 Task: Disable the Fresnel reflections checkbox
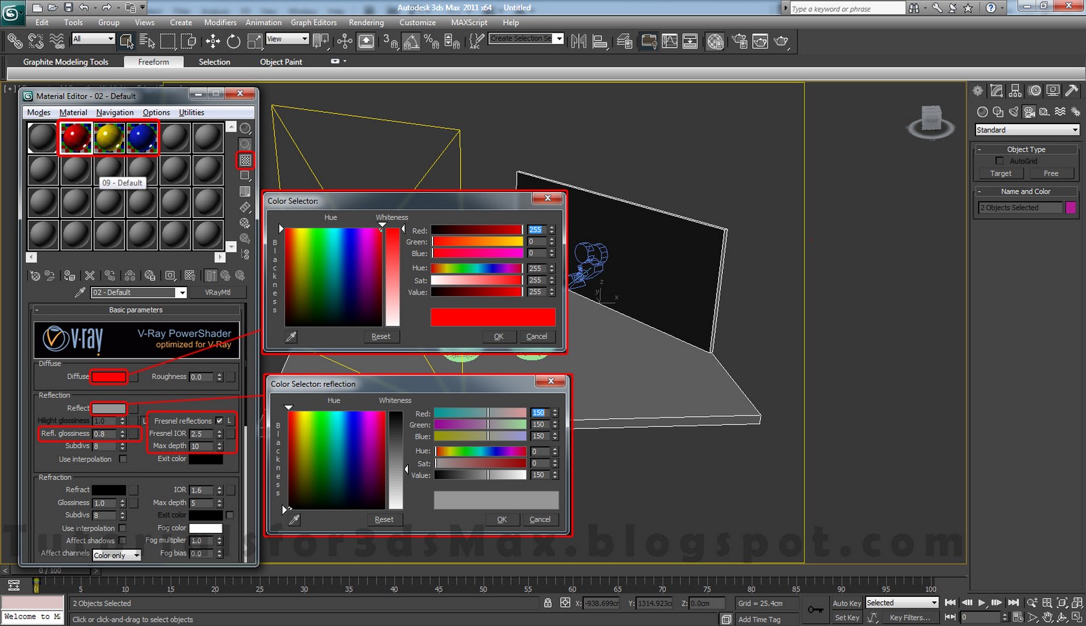pos(219,420)
